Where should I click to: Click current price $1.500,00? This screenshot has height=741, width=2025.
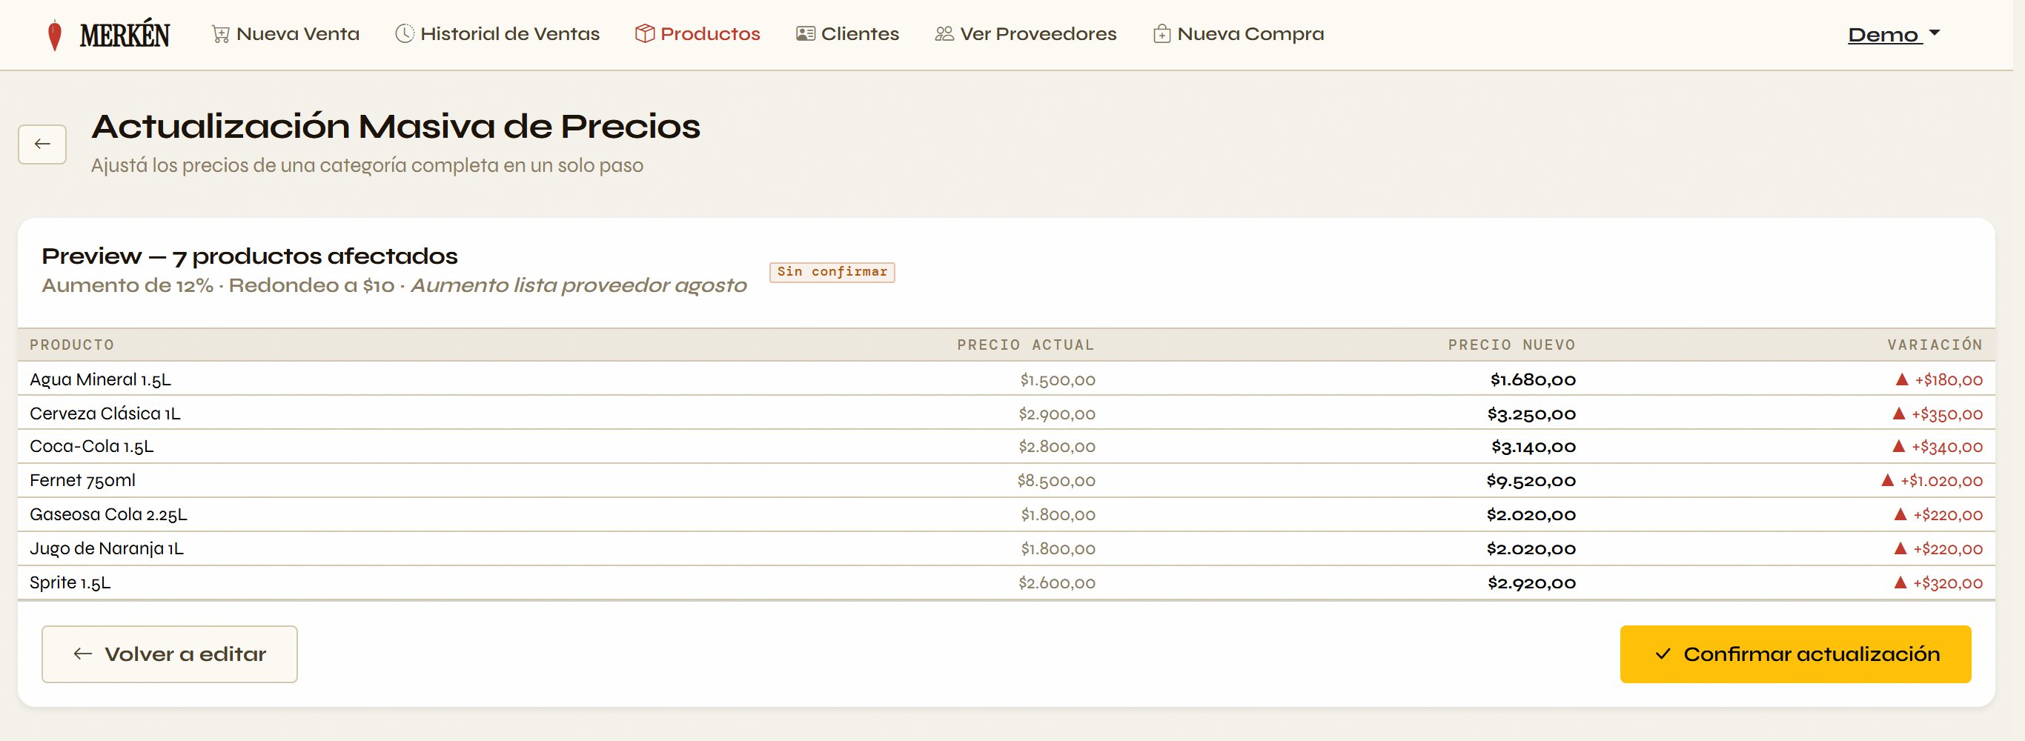pos(1057,380)
